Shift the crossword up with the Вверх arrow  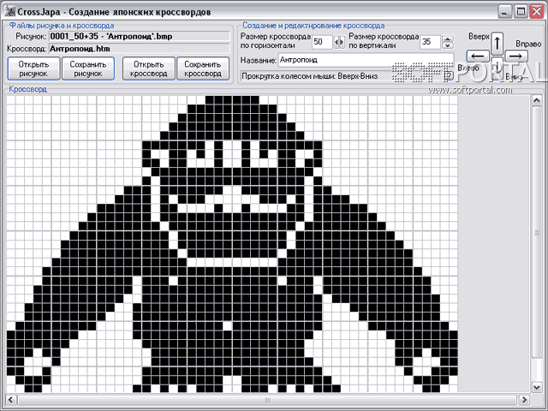pyautogui.click(x=497, y=44)
